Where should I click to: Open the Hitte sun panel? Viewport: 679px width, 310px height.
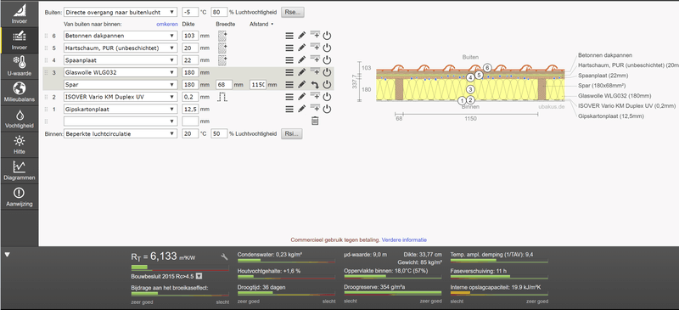19,144
